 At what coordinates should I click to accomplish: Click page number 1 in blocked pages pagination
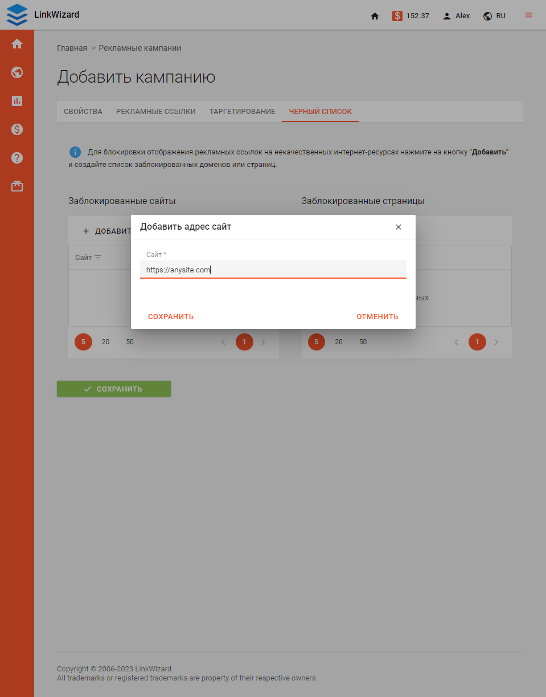(x=477, y=342)
